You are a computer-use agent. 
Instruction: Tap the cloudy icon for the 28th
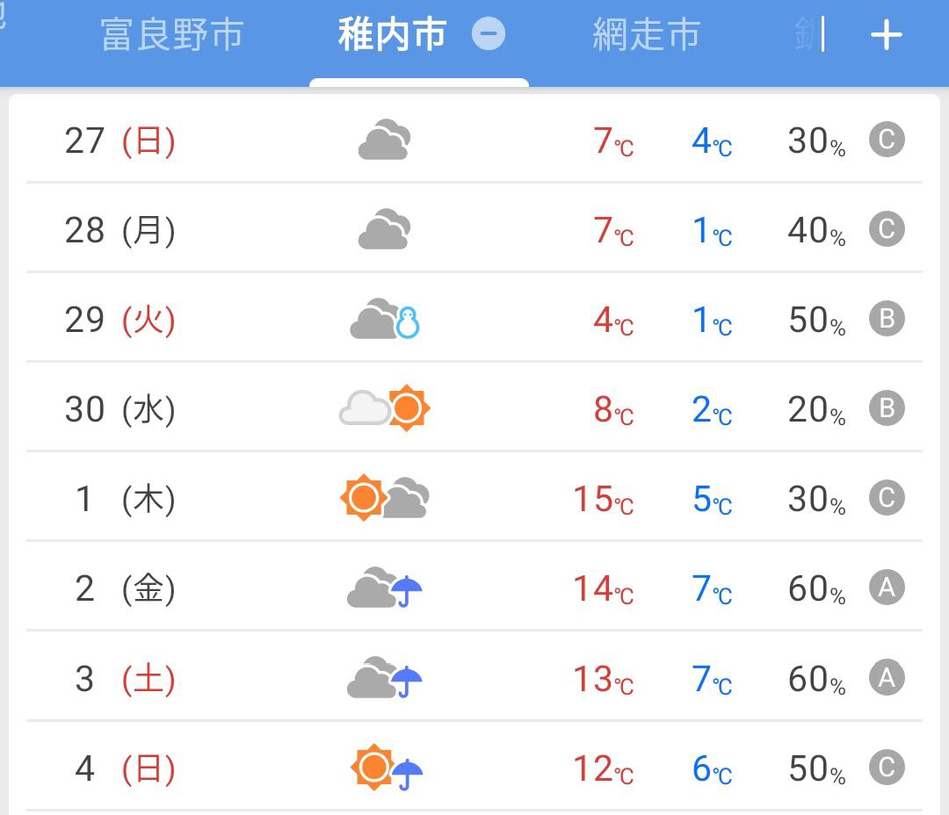point(384,229)
